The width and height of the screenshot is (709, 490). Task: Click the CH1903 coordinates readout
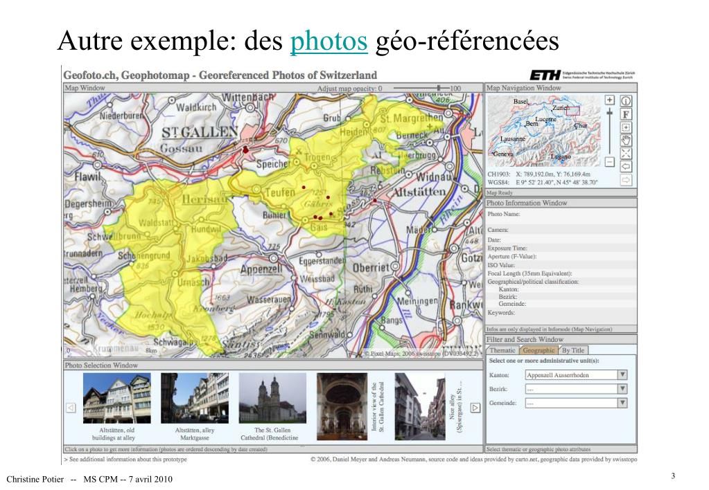click(539, 174)
